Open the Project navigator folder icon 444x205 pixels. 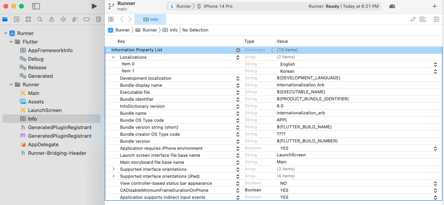coord(5,19)
